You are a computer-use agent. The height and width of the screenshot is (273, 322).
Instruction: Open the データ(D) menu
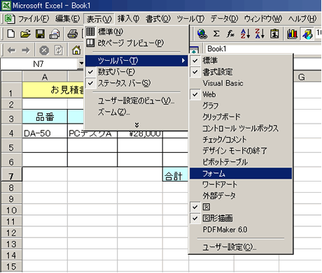pyautogui.click(x=224, y=19)
